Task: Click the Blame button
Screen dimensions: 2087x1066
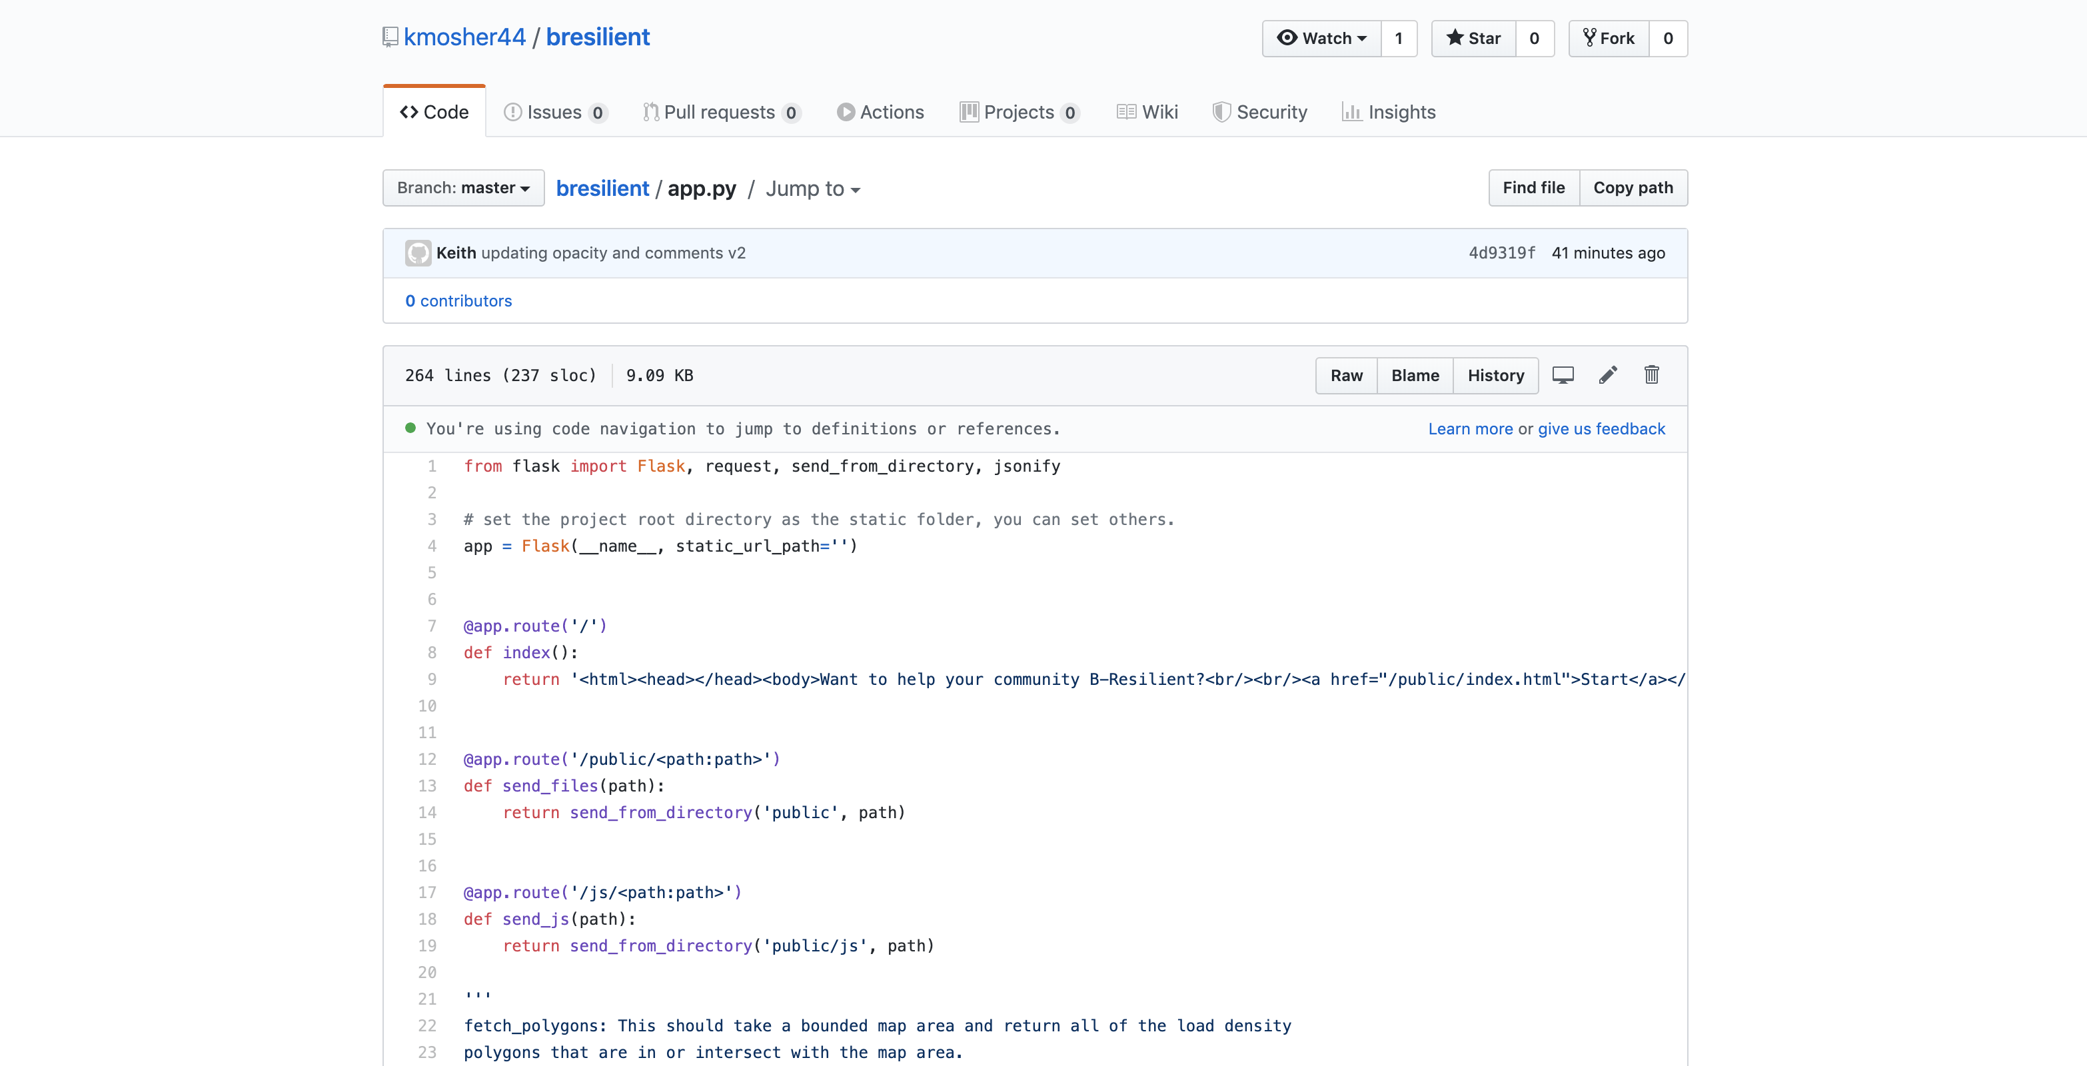Action: tap(1415, 376)
